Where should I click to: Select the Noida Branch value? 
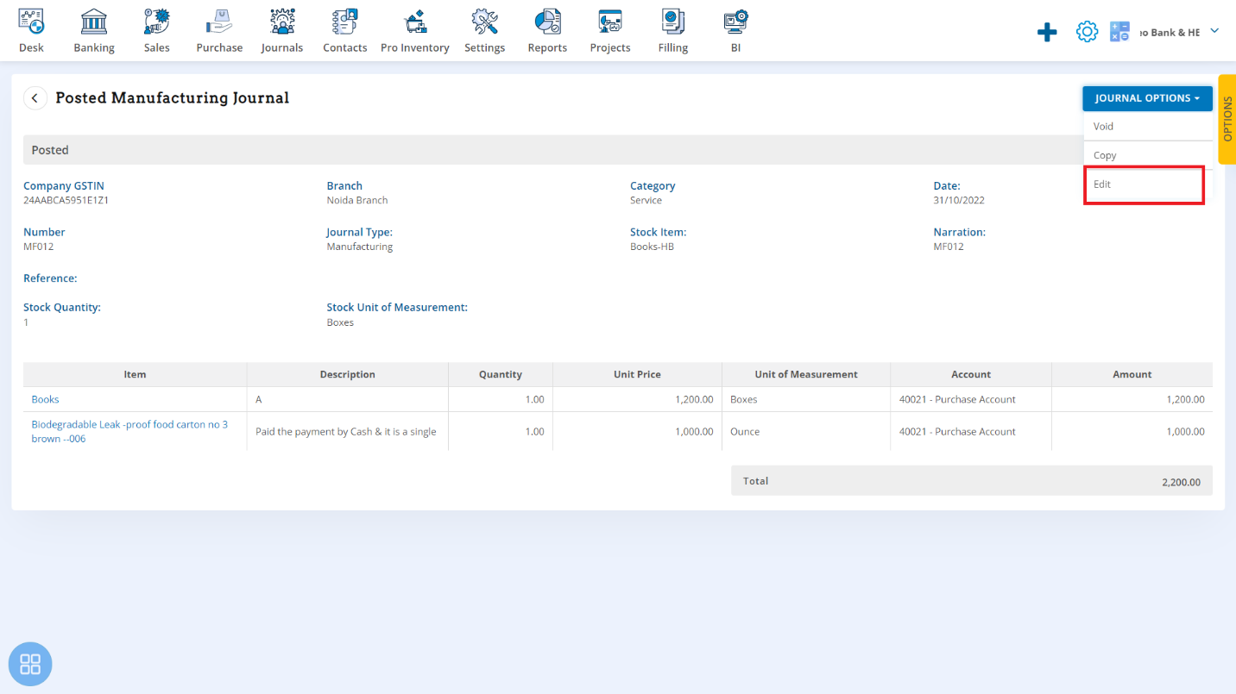(357, 200)
